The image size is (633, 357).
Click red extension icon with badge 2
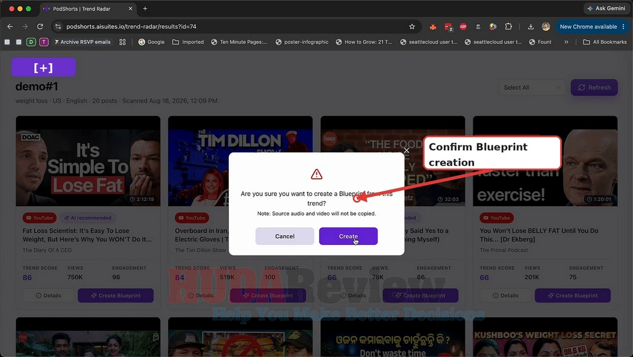point(448,27)
